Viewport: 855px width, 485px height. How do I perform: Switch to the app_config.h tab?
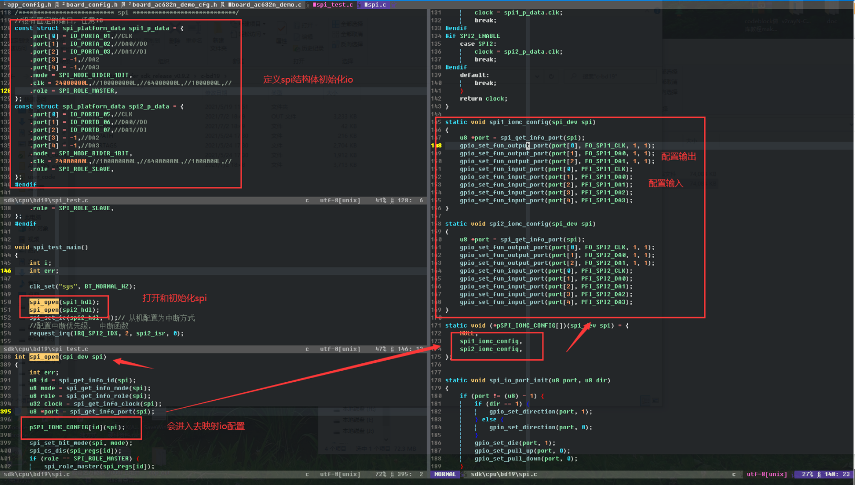(x=28, y=5)
